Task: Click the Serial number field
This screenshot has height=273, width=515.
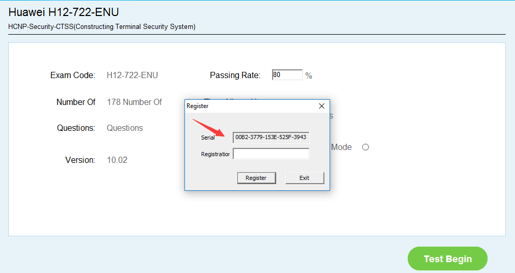Action: pos(271,138)
